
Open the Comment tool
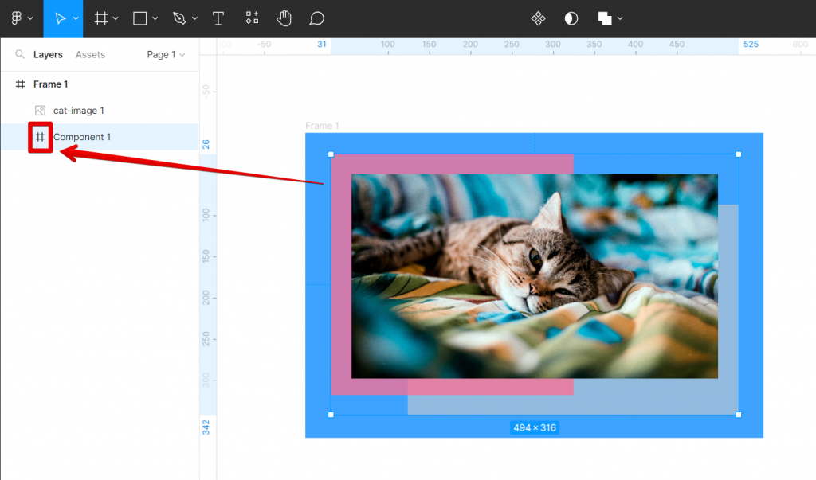point(316,18)
